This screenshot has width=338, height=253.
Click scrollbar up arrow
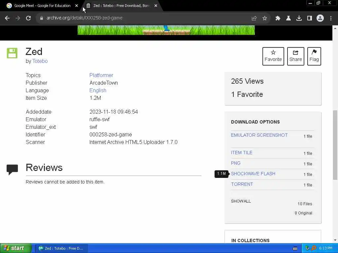coord(335,28)
